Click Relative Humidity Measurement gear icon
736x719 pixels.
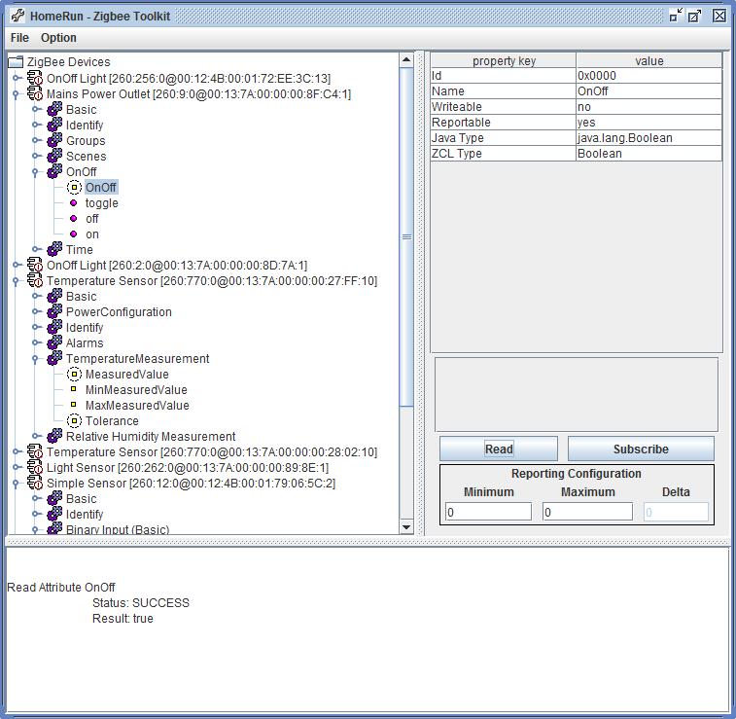(x=54, y=436)
